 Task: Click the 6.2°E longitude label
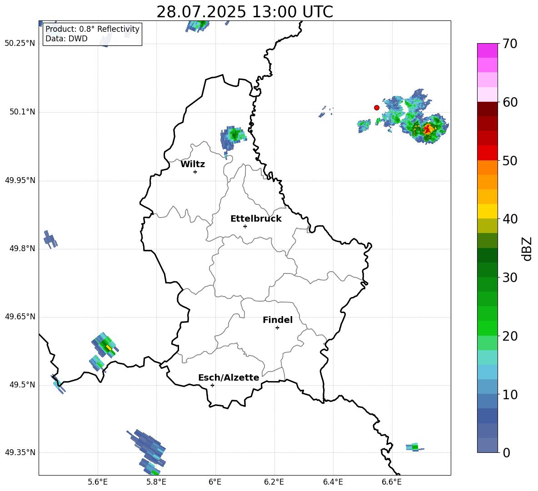(274, 482)
